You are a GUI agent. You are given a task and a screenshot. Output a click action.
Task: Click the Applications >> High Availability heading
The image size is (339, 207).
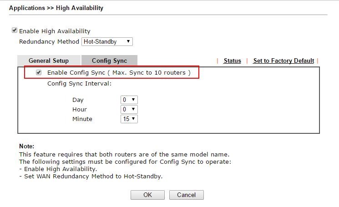(56, 8)
